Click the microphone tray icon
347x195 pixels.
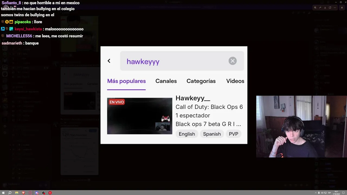(x=319, y=193)
